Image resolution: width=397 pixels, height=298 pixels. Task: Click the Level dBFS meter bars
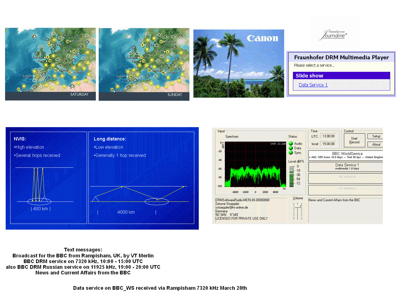click(x=292, y=176)
